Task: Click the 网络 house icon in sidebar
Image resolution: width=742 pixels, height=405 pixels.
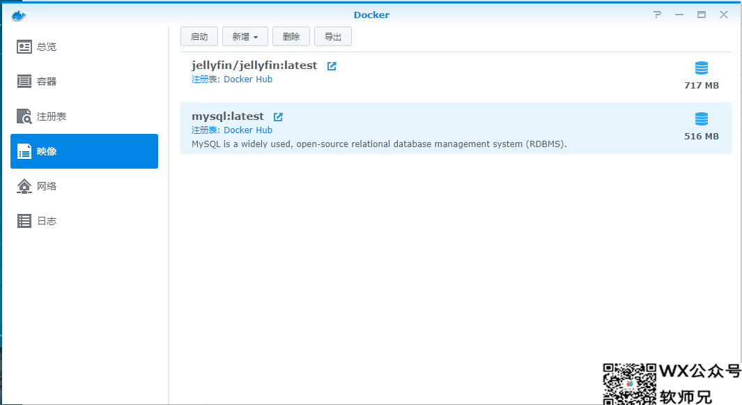Action: 24,186
